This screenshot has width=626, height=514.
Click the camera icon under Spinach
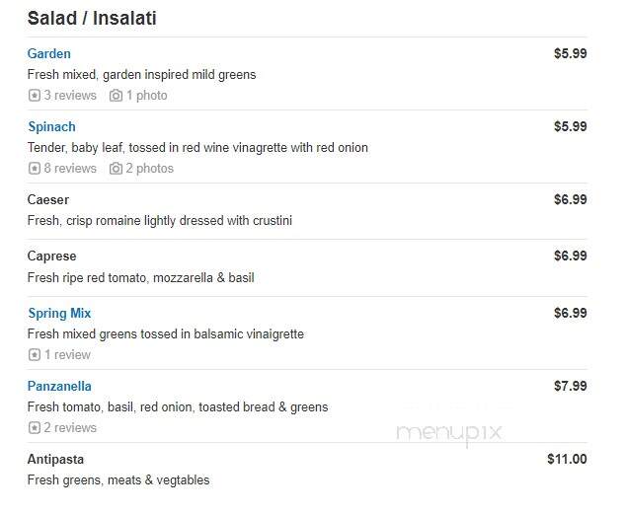pos(116,169)
